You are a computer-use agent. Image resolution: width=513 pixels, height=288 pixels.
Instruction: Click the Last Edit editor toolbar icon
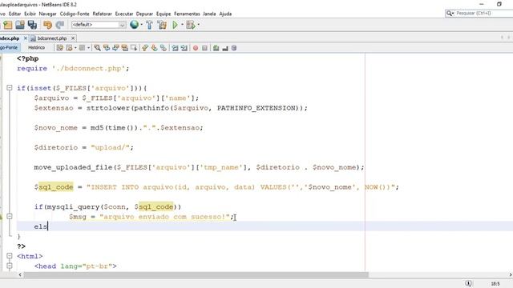[x=60, y=48]
